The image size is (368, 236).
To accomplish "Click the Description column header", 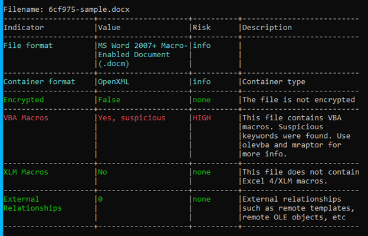I will pos(267,28).
